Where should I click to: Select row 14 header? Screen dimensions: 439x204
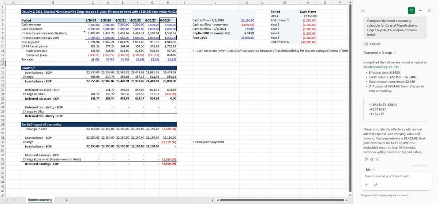pyautogui.click(x=3, y=63)
